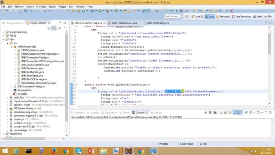Switch to the JPA perspective
Viewport: 275px width, 155px height.
(x=268, y=16)
